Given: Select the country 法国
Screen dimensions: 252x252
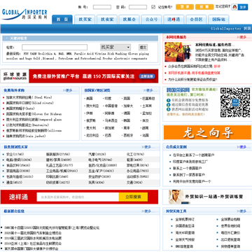Looking at the screenshot, I should pyautogui.click(x=146, y=135).
